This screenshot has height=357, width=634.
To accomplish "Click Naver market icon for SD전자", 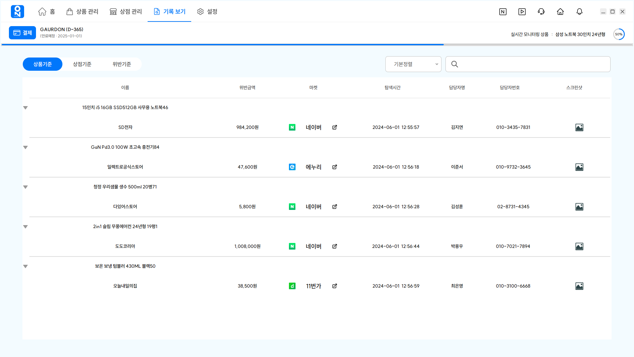I will 292,127.
